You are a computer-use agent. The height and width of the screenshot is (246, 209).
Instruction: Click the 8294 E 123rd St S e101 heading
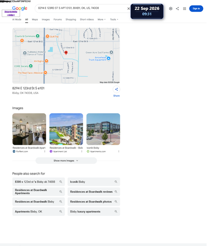pyautogui.click(x=28, y=88)
